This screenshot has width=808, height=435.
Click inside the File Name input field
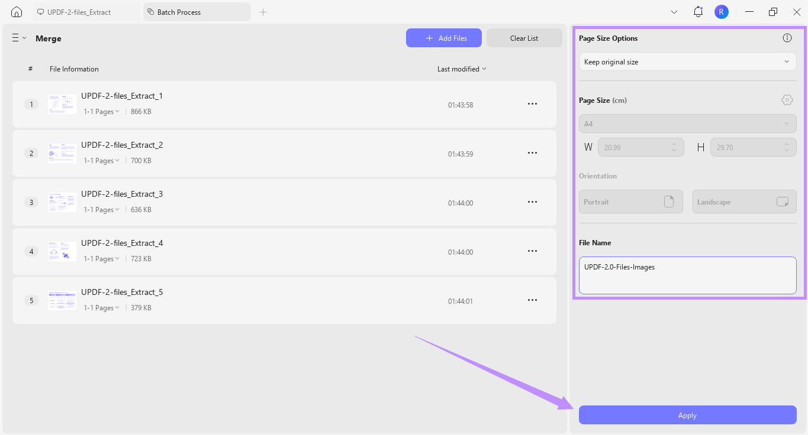(x=687, y=275)
